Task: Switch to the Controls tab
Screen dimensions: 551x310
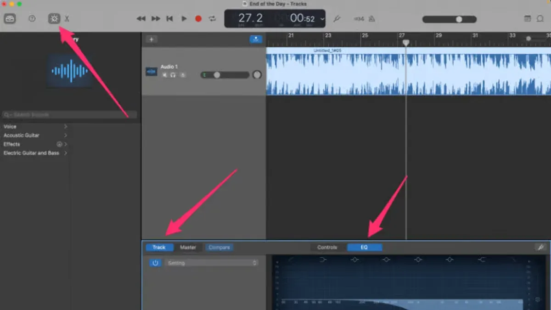Action: tap(327, 248)
